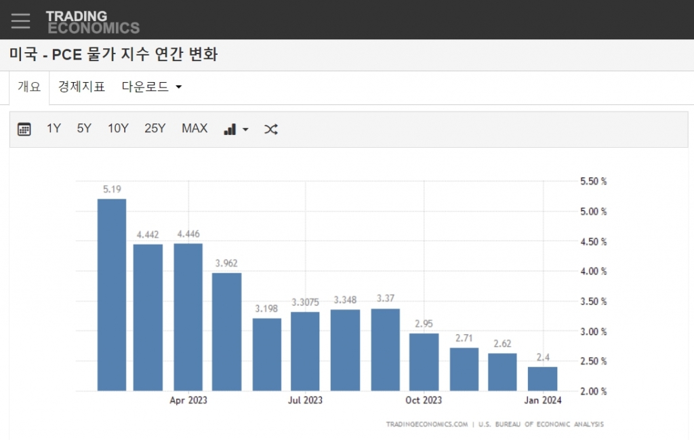This screenshot has height=440, width=694.
Task: Switch to the 경제지표 tab
Action: tap(81, 87)
